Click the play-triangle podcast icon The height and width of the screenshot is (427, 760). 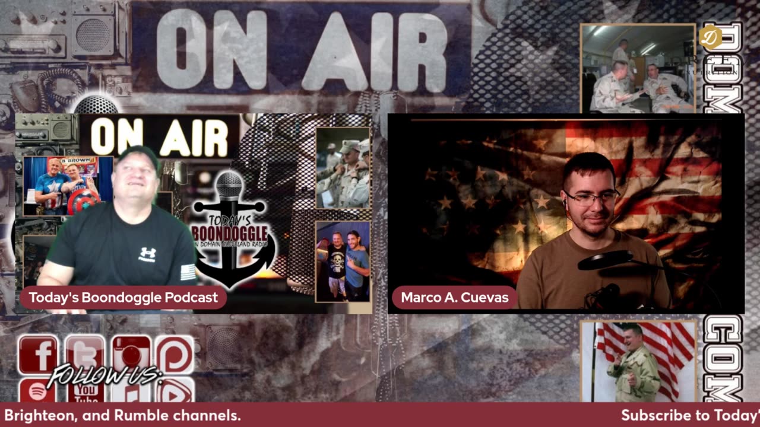175,390
